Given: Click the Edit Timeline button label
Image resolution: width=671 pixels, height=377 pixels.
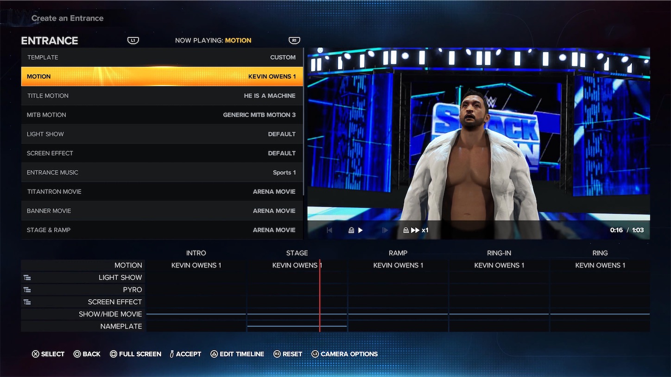Looking at the screenshot, I should point(242,354).
